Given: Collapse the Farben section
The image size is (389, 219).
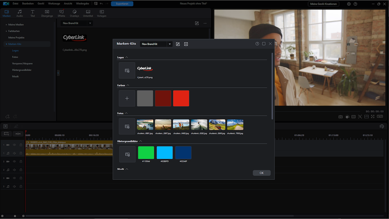Looking at the screenshot, I should coord(128,85).
